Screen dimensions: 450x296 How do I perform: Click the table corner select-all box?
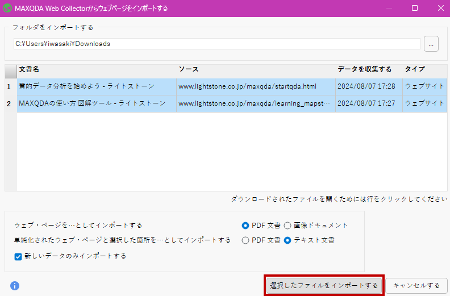pyautogui.click(x=11, y=71)
